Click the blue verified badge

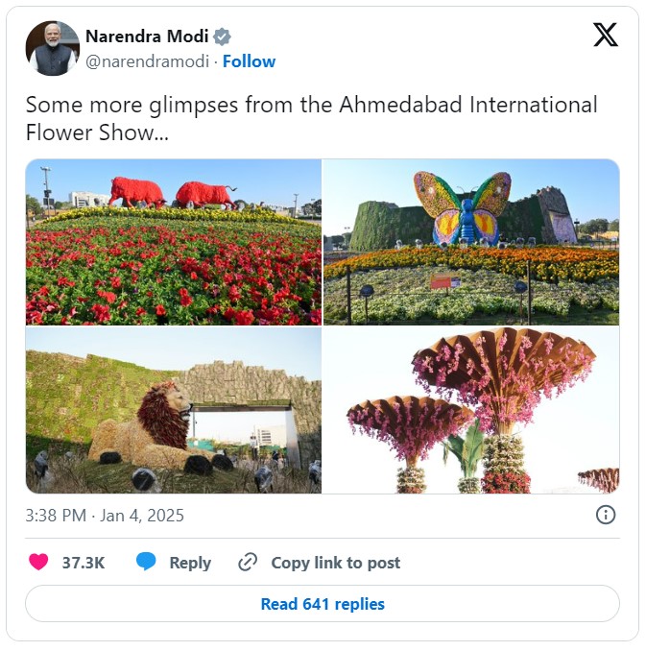pos(223,36)
